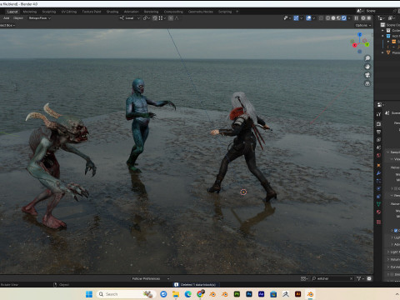Screen dimensions: 400x300
Task: Toggle viewport gizmos visibility
Action: click(296, 18)
